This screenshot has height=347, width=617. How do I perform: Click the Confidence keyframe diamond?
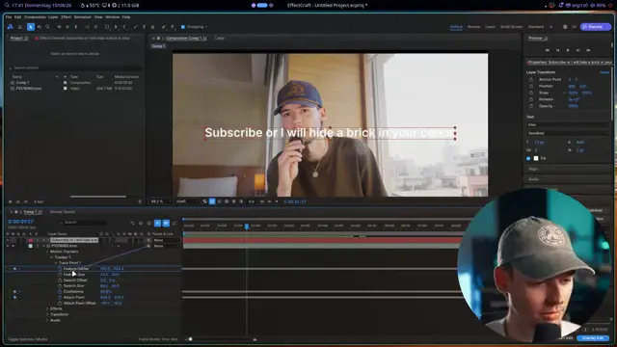coord(15,292)
